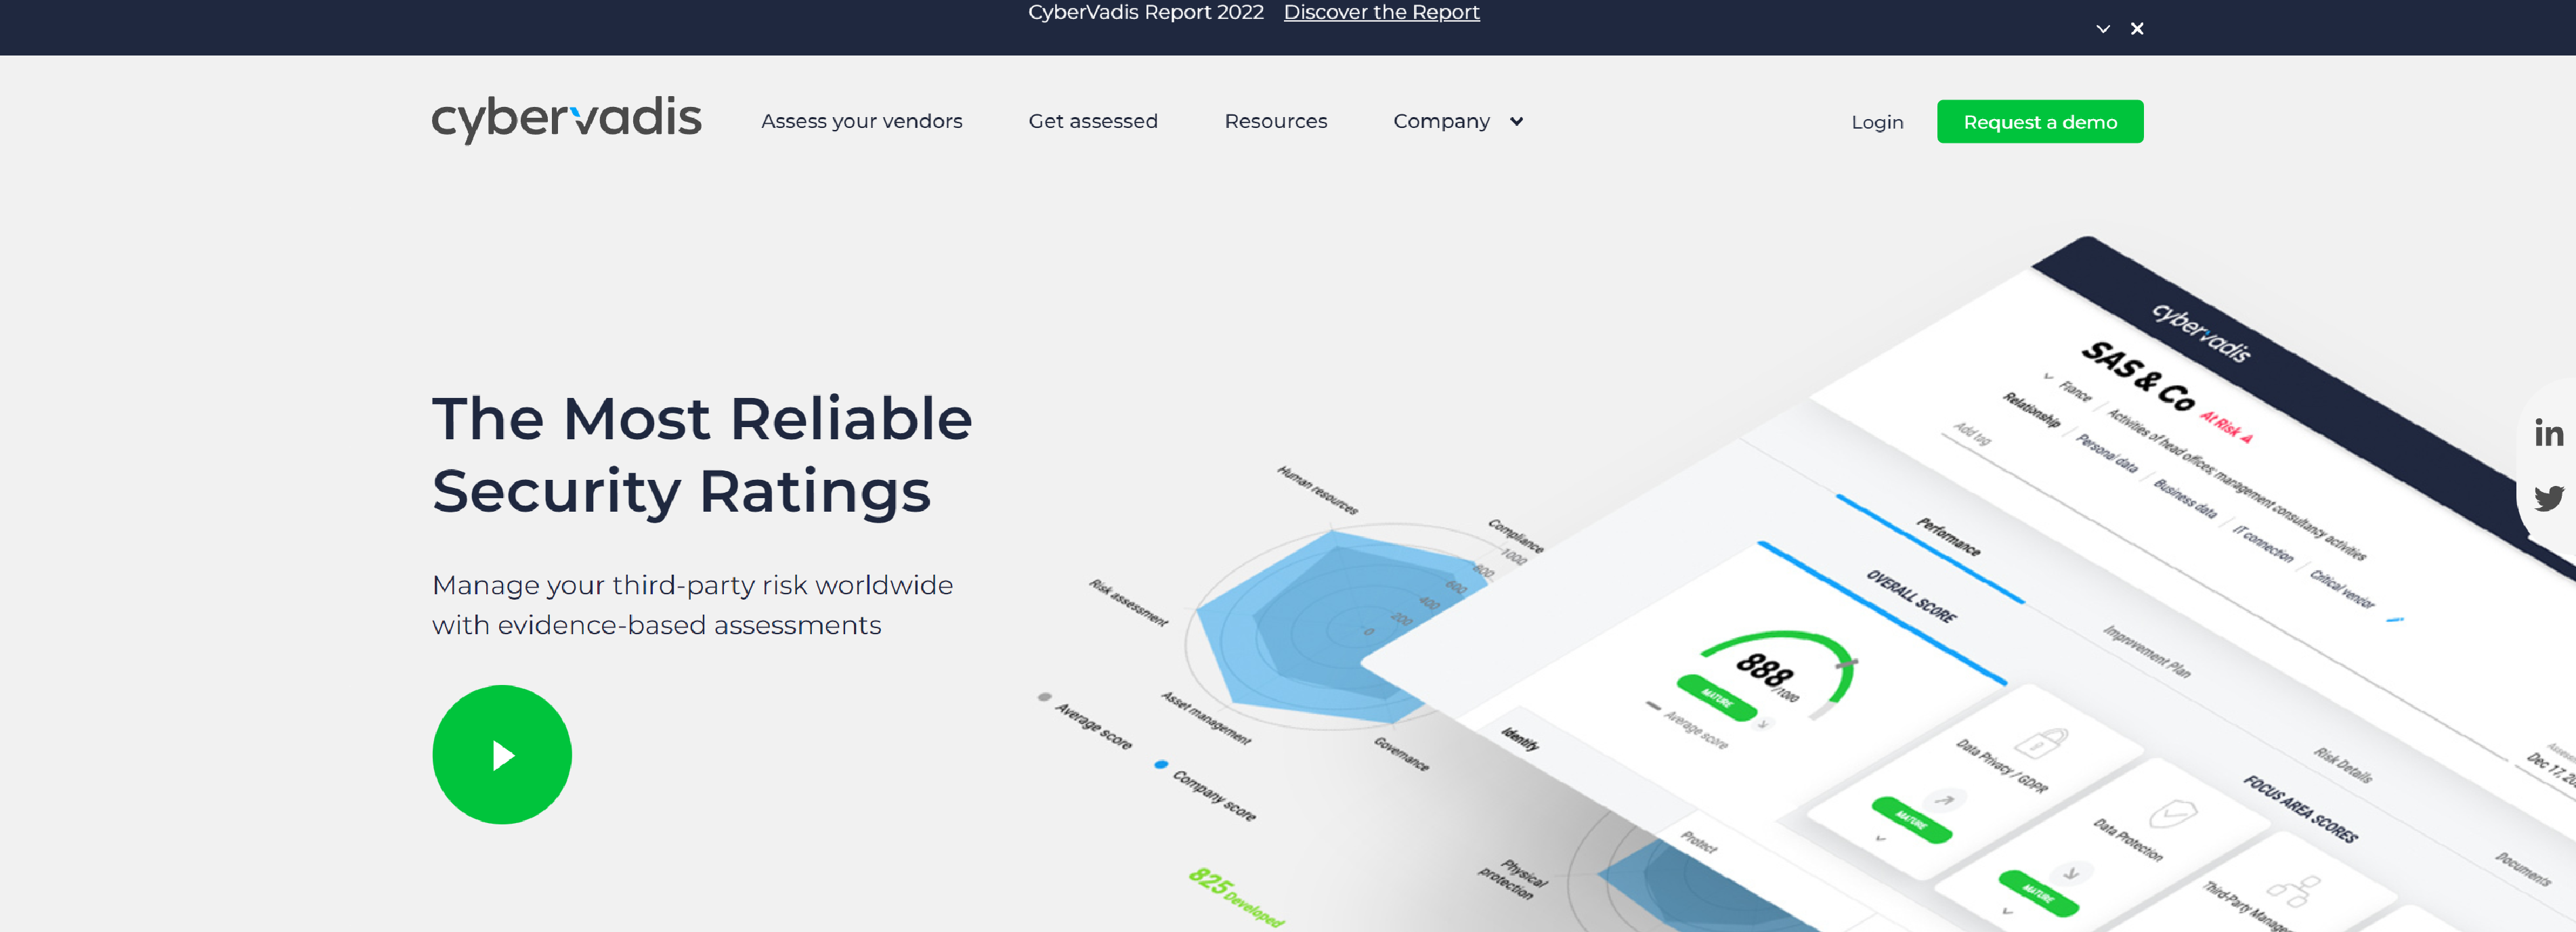Click the "The Most Reliable Security Ratings" headline

click(x=701, y=454)
